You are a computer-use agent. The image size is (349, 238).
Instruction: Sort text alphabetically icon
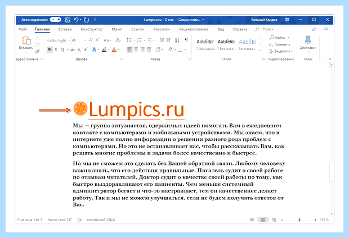tap(177, 40)
